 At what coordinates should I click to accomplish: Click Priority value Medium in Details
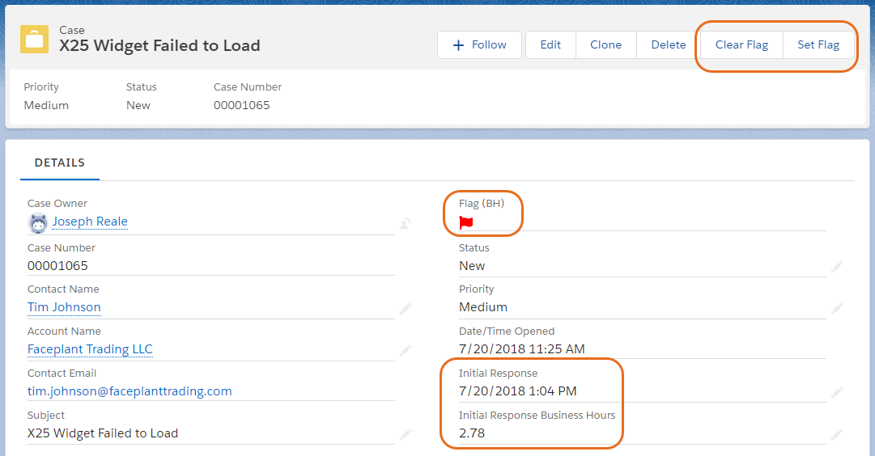click(x=483, y=307)
